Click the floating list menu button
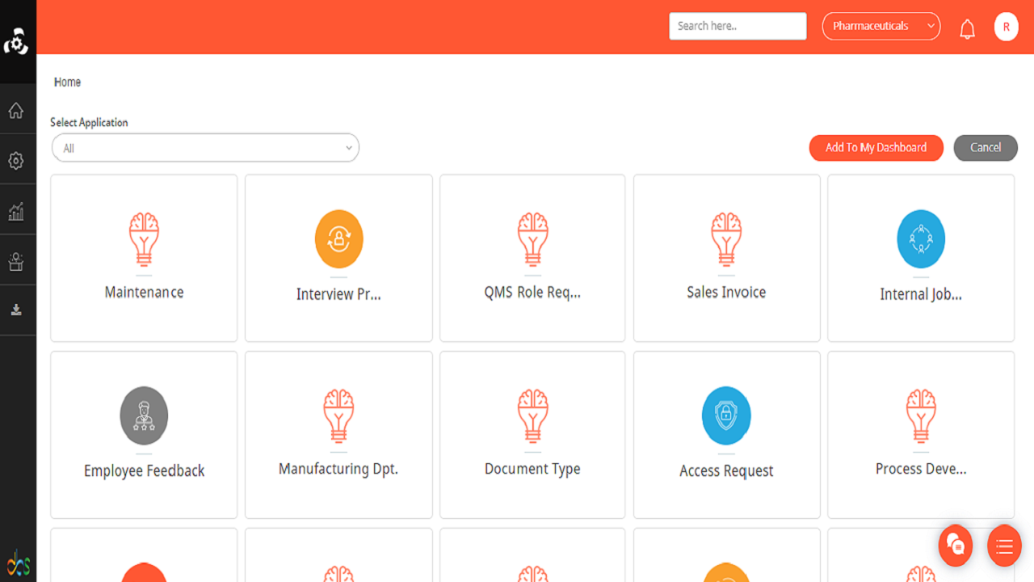Viewport: 1034px width, 582px height. click(1004, 546)
